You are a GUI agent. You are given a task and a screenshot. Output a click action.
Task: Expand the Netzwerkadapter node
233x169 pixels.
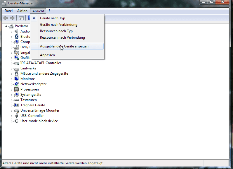11,84
